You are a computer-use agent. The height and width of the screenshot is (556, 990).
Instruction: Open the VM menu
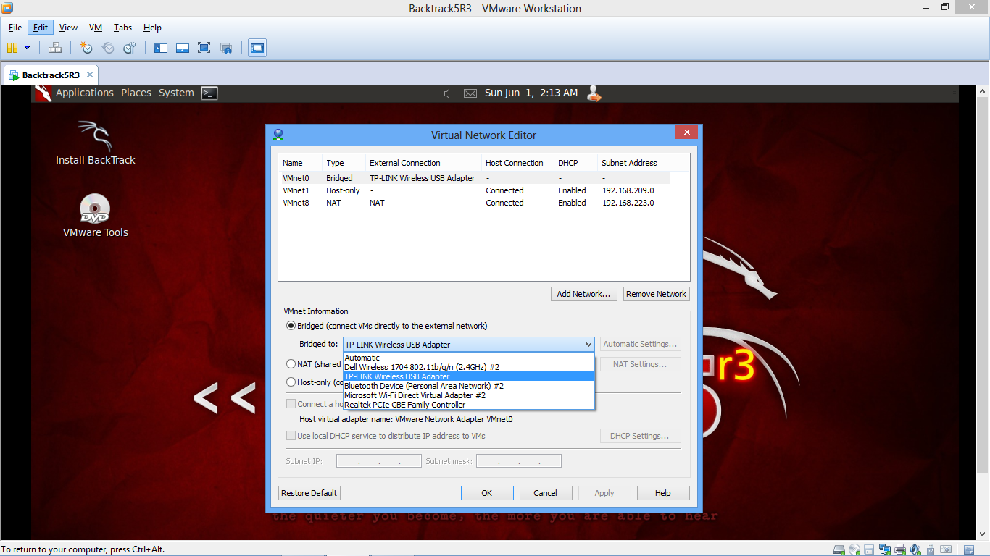96,28
